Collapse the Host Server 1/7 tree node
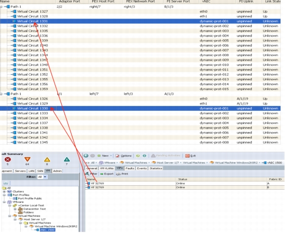This screenshot has height=233, width=285. coord(15,219)
